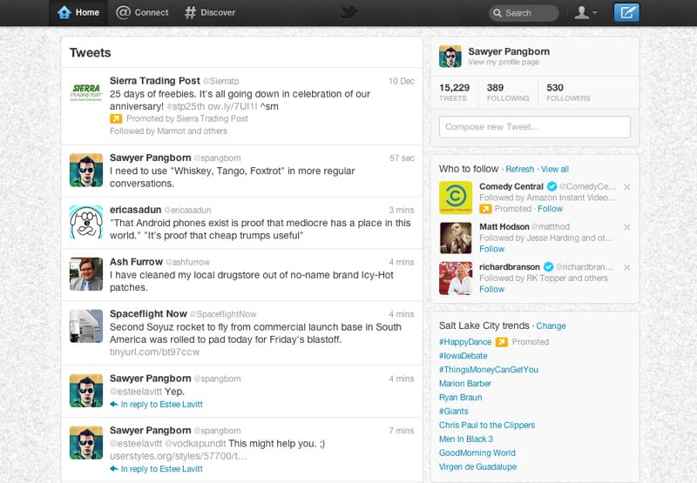
Task: Click the #stp25th hashtag
Action: [x=186, y=106]
